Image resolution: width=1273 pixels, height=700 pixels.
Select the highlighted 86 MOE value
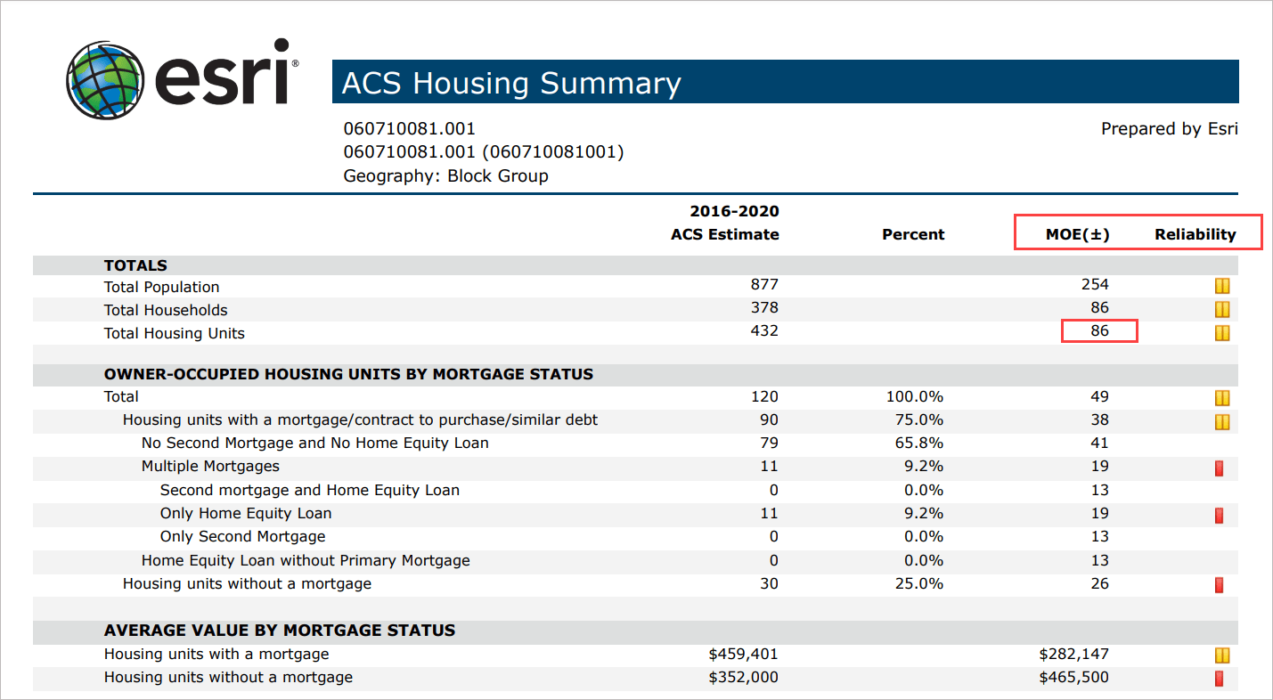[x=1099, y=330]
